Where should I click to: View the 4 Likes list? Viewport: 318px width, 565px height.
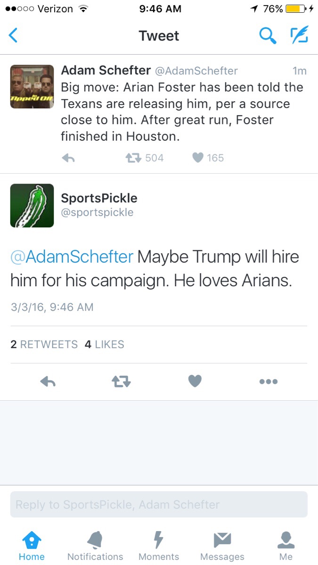tap(105, 344)
